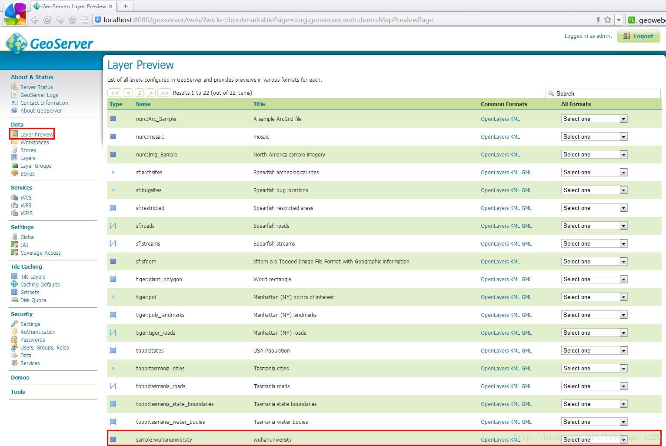
Task: Click the layer Search input field
Action: coord(603,93)
